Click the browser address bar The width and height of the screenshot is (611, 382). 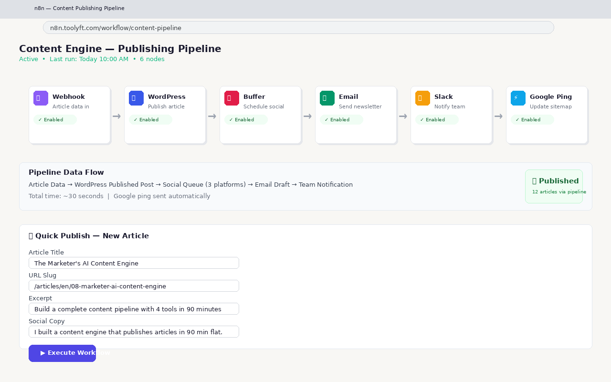(298, 28)
